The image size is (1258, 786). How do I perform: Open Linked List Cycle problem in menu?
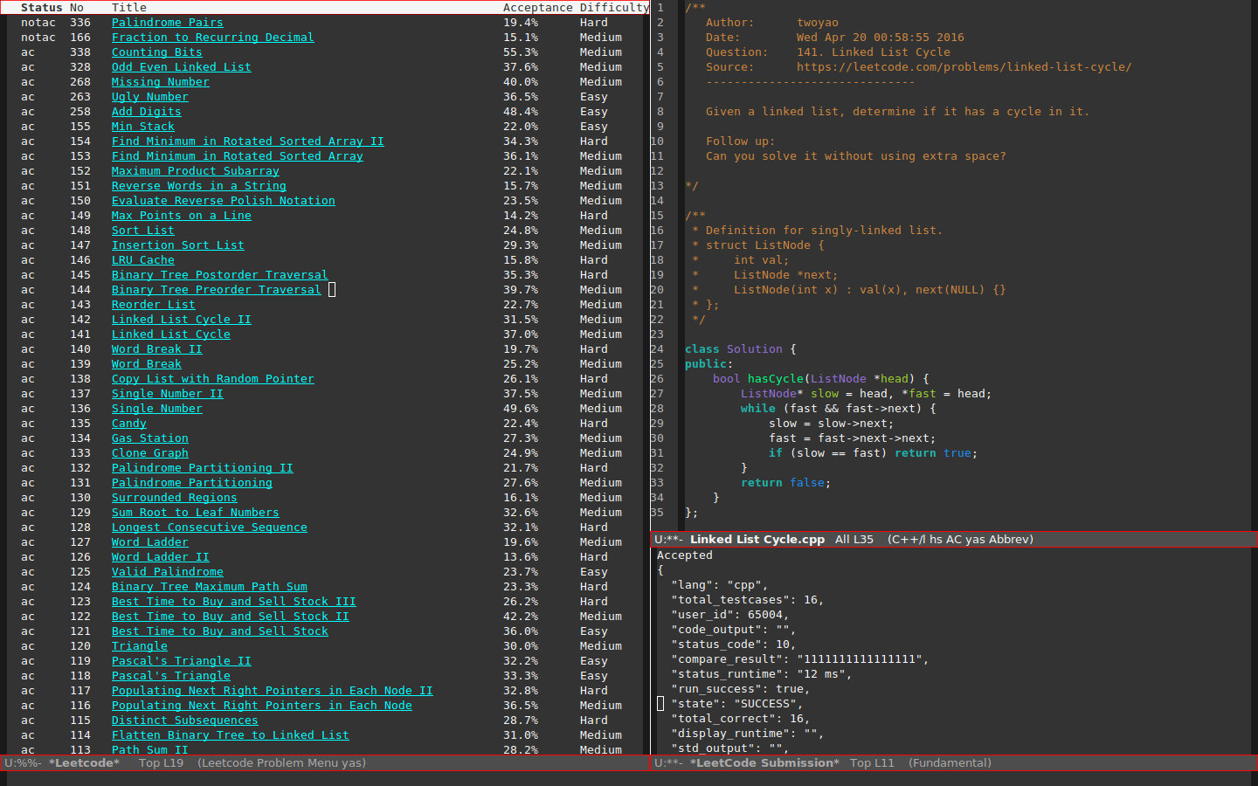pyautogui.click(x=170, y=334)
